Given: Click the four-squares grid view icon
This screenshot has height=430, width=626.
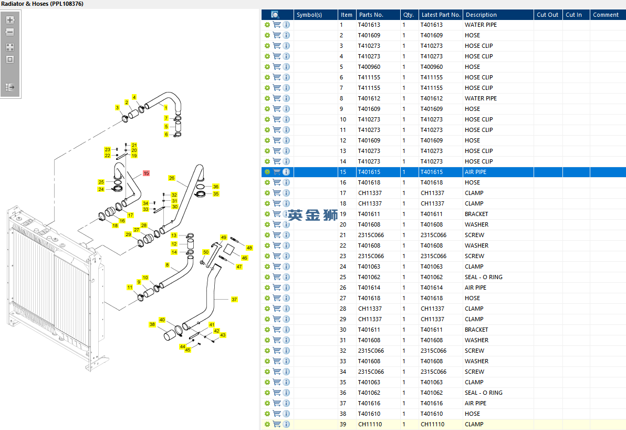Looking at the screenshot, I should [11, 47].
